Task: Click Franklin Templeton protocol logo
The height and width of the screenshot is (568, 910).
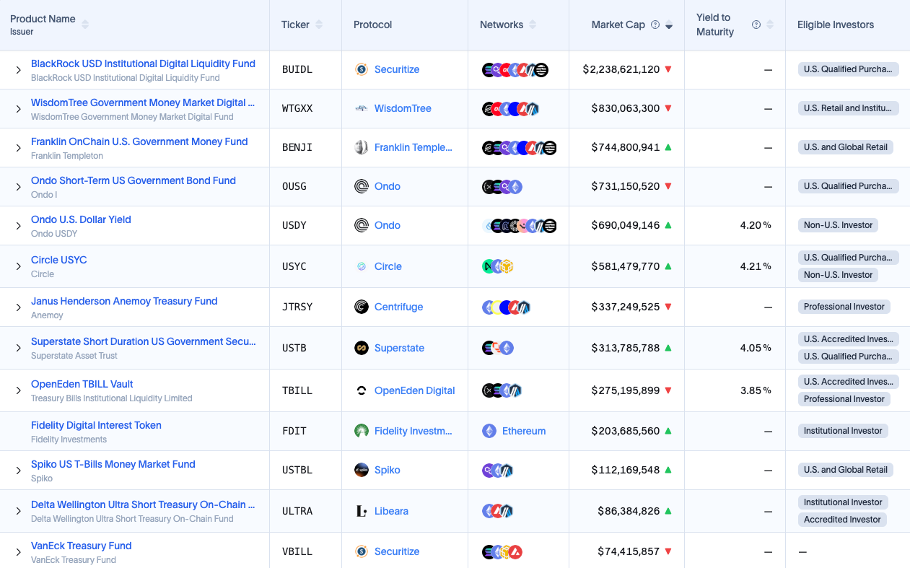Action: click(x=362, y=147)
